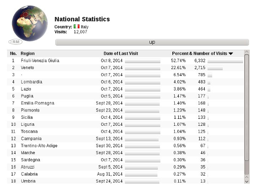The width and height of the screenshot is (254, 189).
Task: Select the Umbria region row
Action: 126,181
